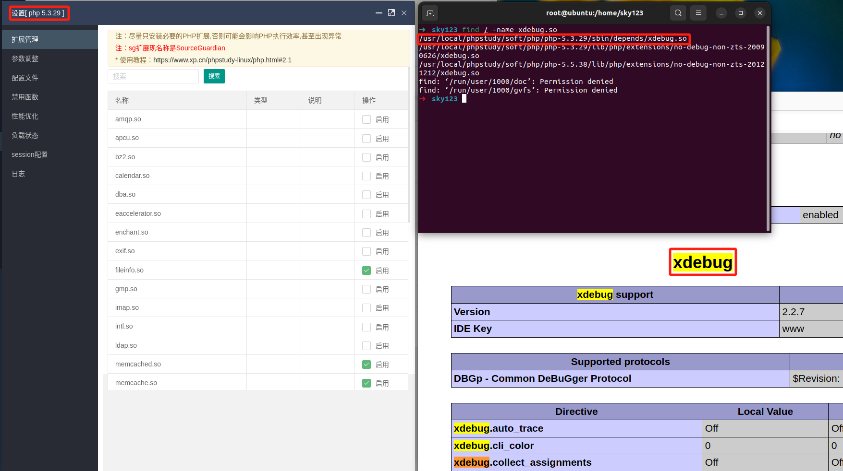Maximize the terminal window
The height and width of the screenshot is (471, 843).
740,13
